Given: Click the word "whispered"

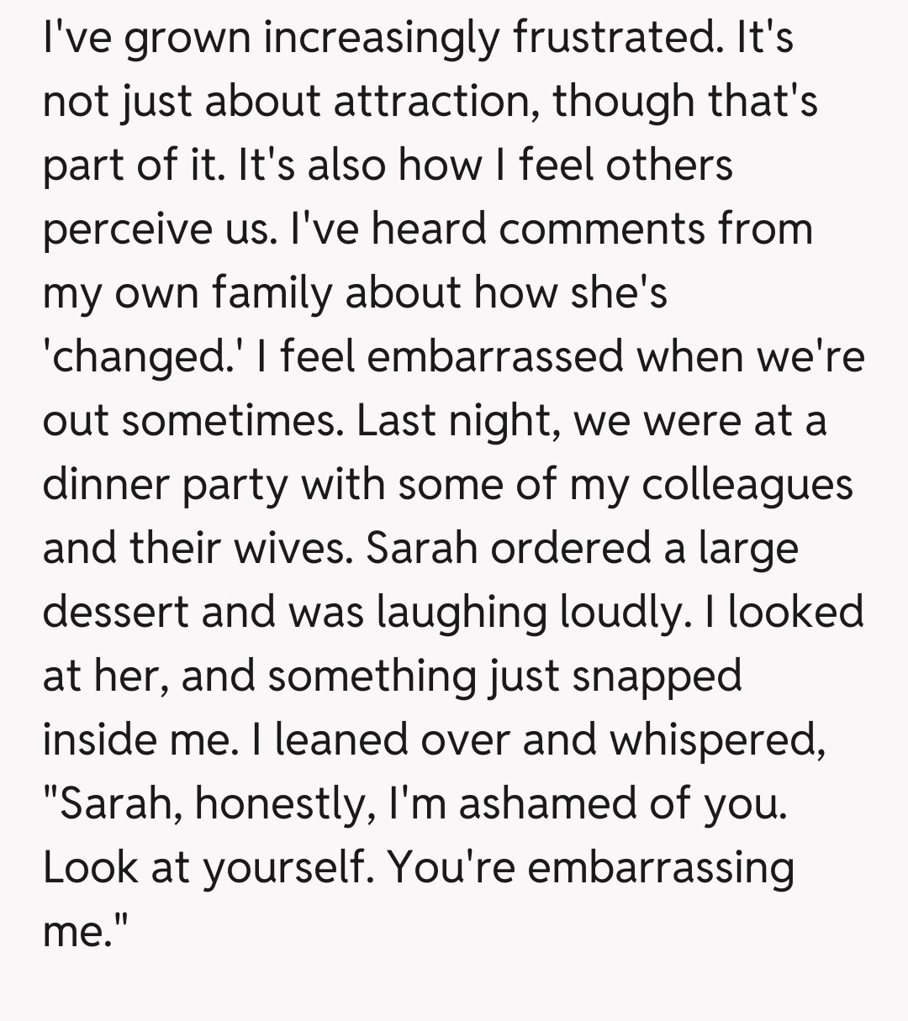Looking at the screenshot, I should point(715,739).
